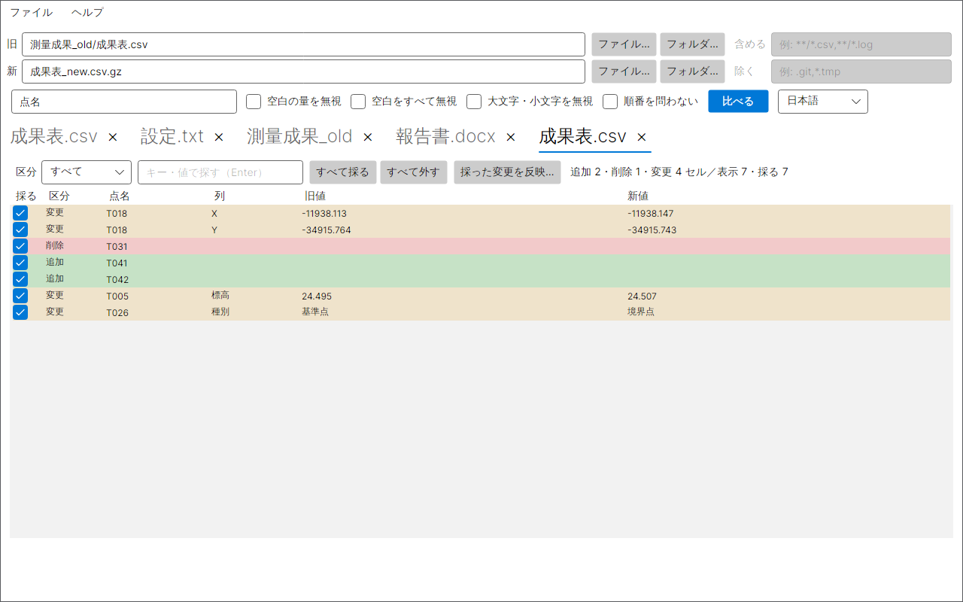Screen dimensions: 963x602
Task: Click the 除く pattern input field
Action: coord(861,71)
